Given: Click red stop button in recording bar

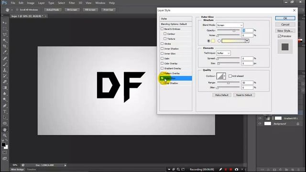Looking at the screenshot, I should click(230, 170).
